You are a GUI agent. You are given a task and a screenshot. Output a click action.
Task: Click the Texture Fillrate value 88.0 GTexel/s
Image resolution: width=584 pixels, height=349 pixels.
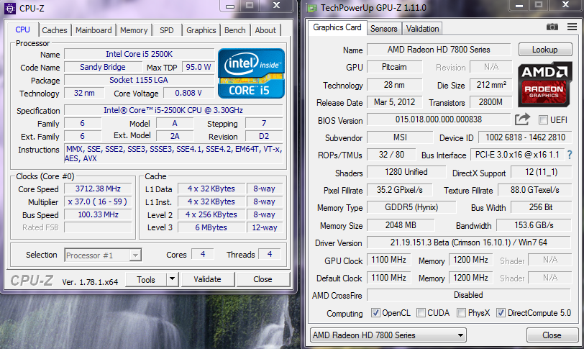[535, 190]
